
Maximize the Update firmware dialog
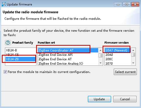click(127, 5)
